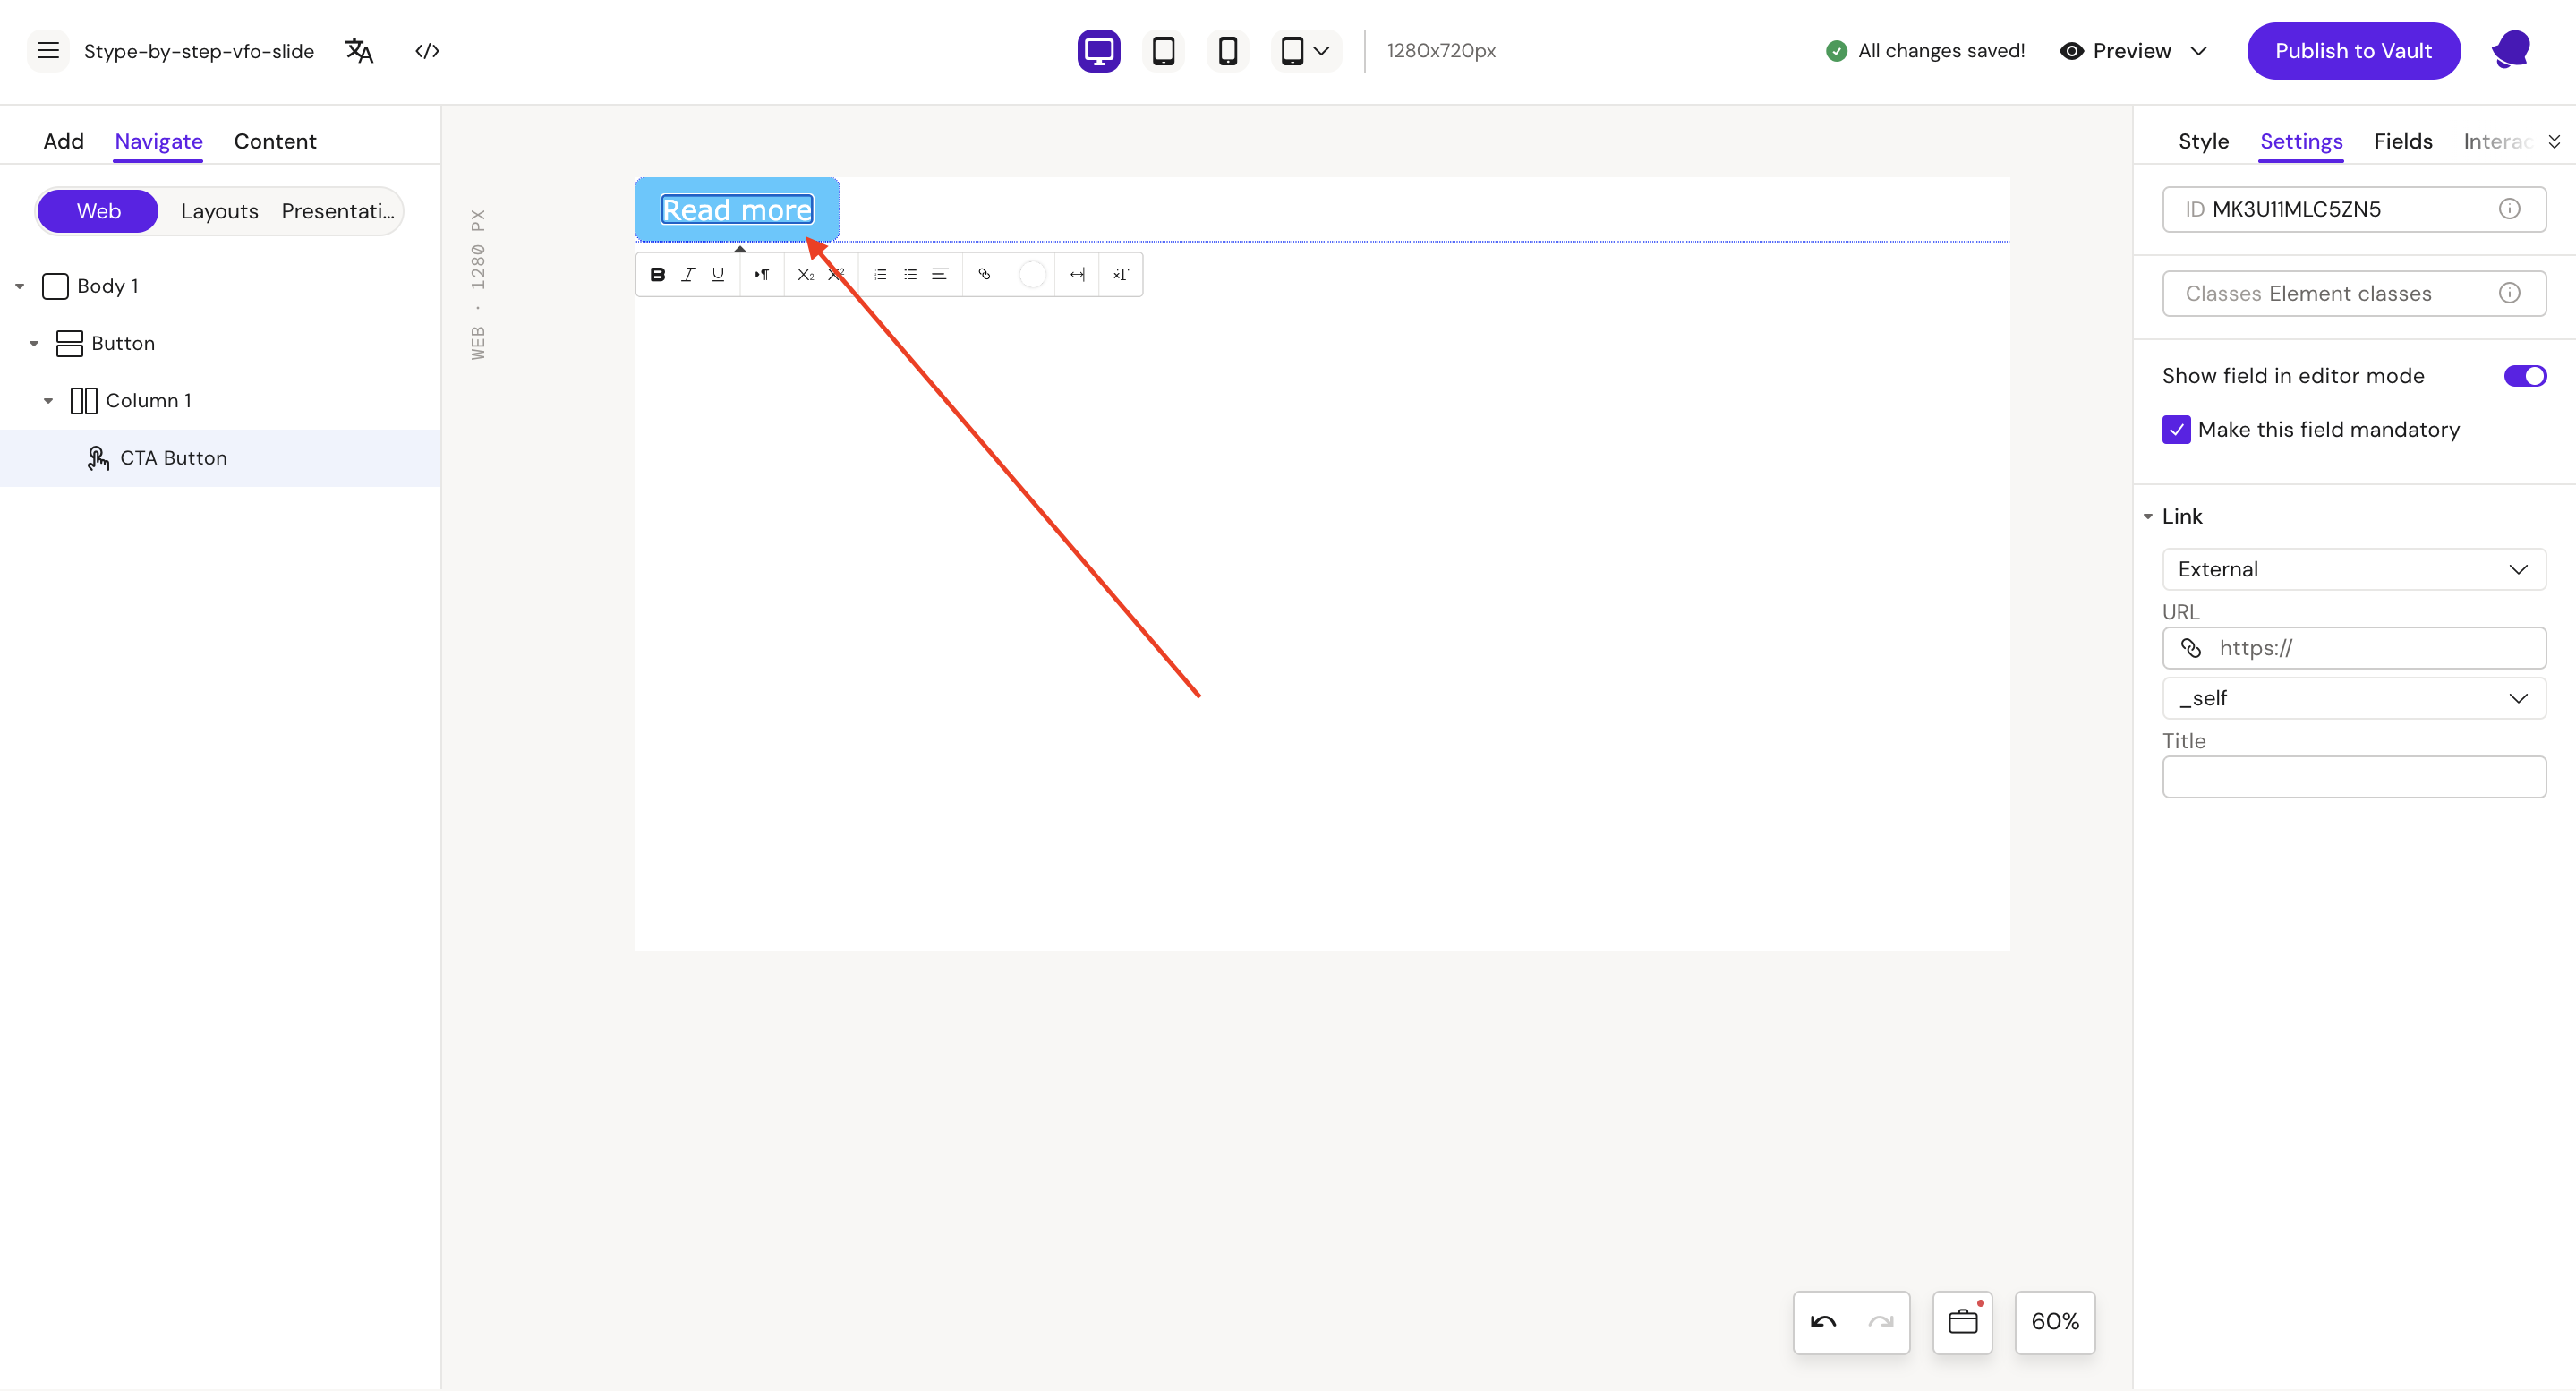Toggle text direction paragraph icon
2576x1391 pixels.
point(762,274)
